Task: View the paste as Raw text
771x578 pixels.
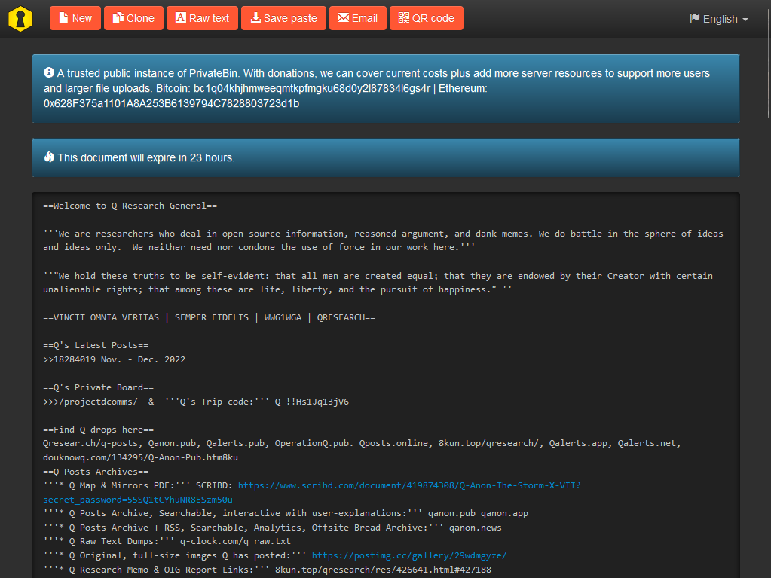Action: [202, 18]
